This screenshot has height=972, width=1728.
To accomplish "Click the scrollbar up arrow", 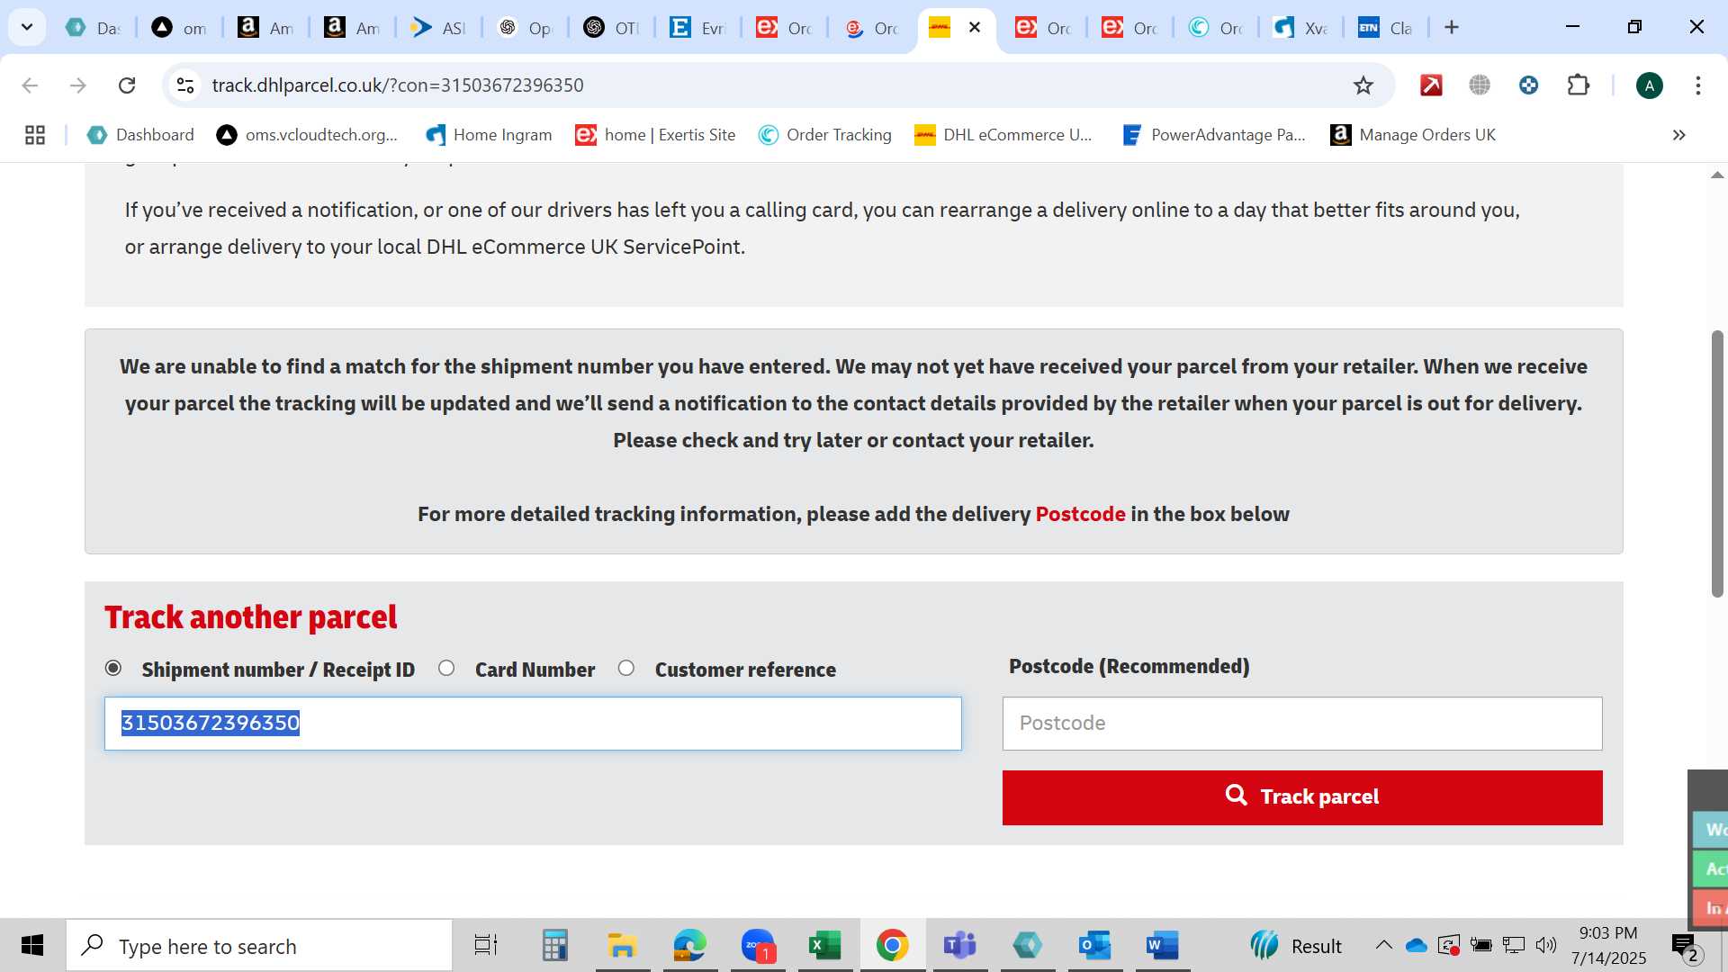I will pos(1717,175).
